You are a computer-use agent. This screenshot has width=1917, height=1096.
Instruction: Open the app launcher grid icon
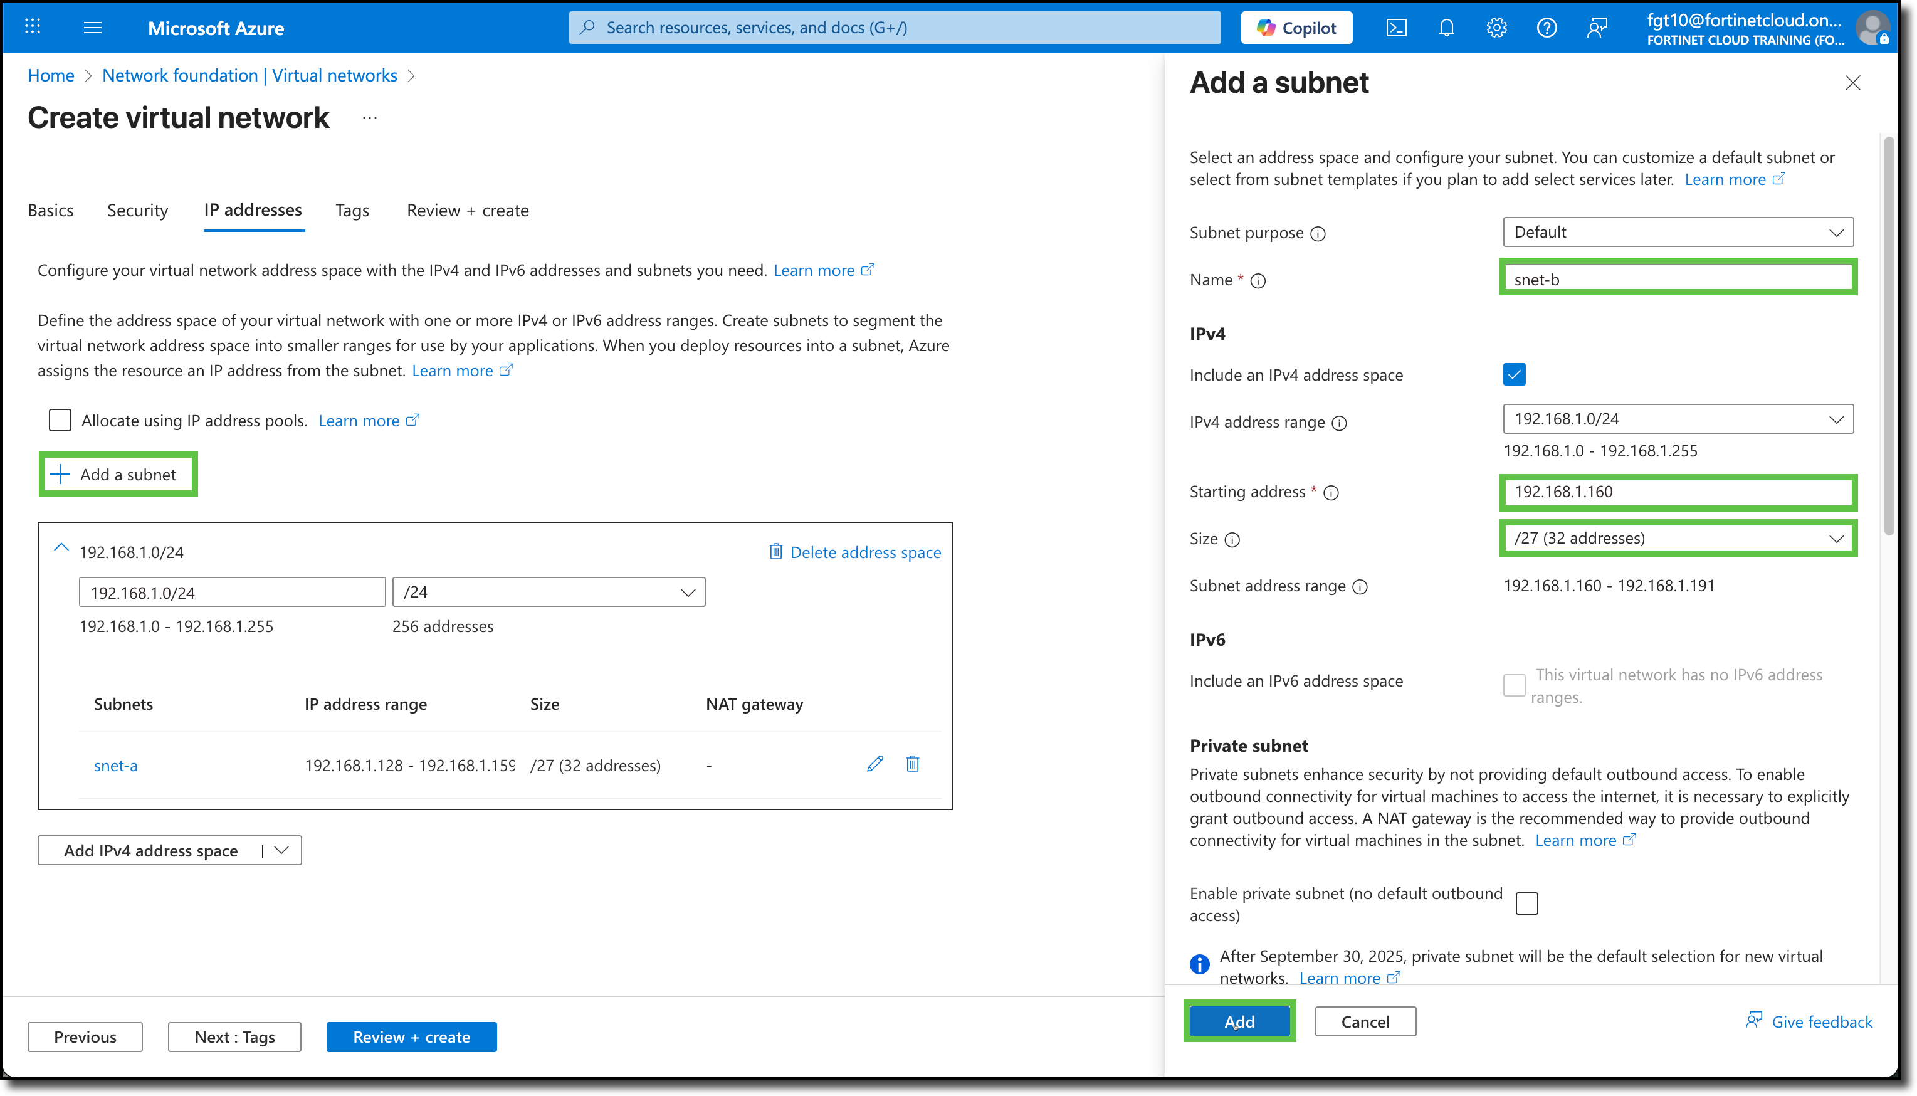[31, 27]
